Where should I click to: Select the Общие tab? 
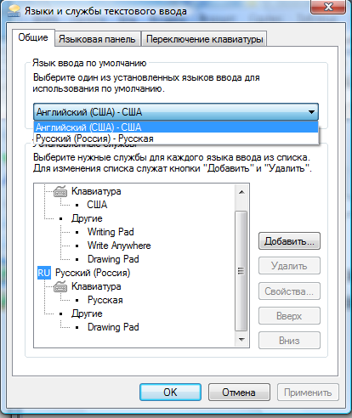point(33,37)
